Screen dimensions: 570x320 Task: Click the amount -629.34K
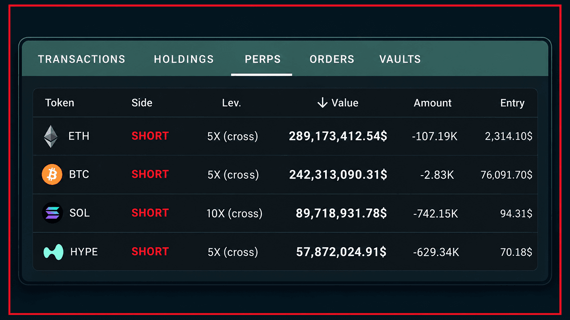tap(436, 252)
